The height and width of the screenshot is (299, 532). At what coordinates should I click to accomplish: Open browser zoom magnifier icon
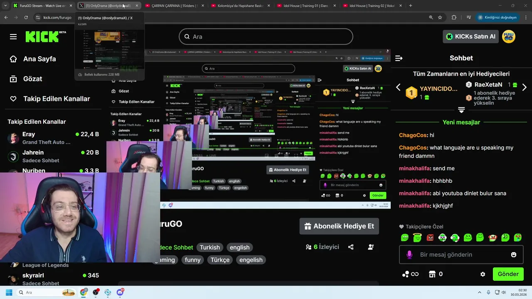point(431,17)
